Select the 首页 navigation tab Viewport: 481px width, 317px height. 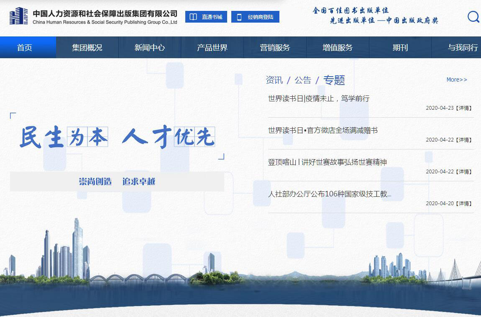coord(25,47)
